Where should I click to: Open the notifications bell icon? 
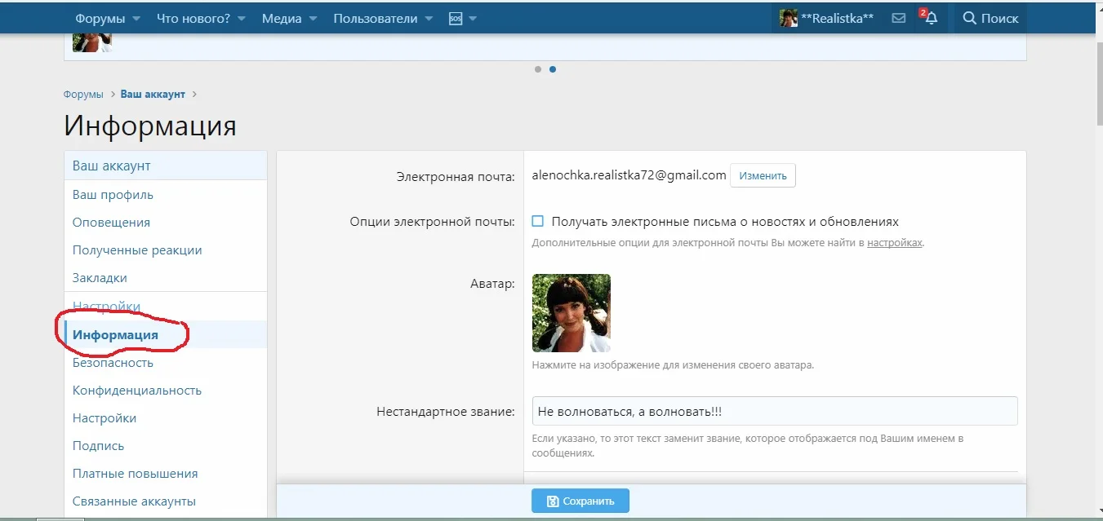[x=930, y=18]
